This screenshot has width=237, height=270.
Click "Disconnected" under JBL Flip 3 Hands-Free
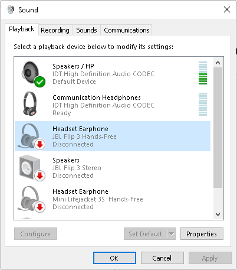[x=73, y=144]
